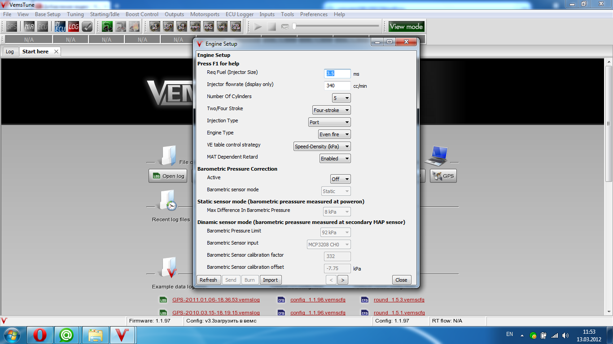
Task: Click the green undo arrow icon
Action: (107, 27)
